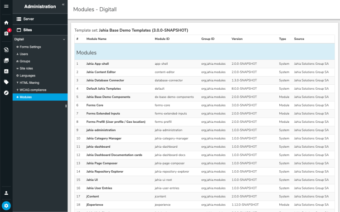Open the hamburger main menu
The image size is (340, 212).
coord(6,6)
